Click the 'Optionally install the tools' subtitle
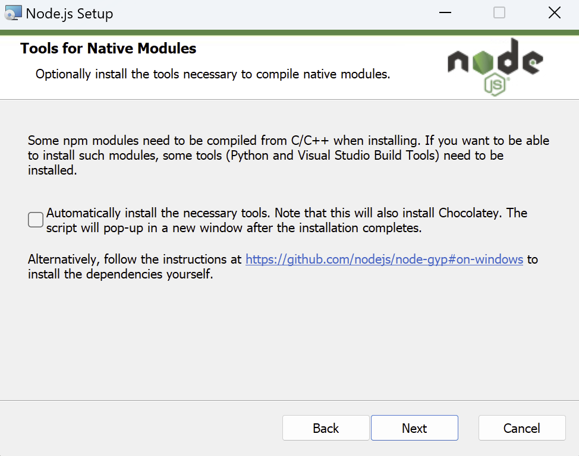Screen dimensions: 579x456 (x=213, y=74)
